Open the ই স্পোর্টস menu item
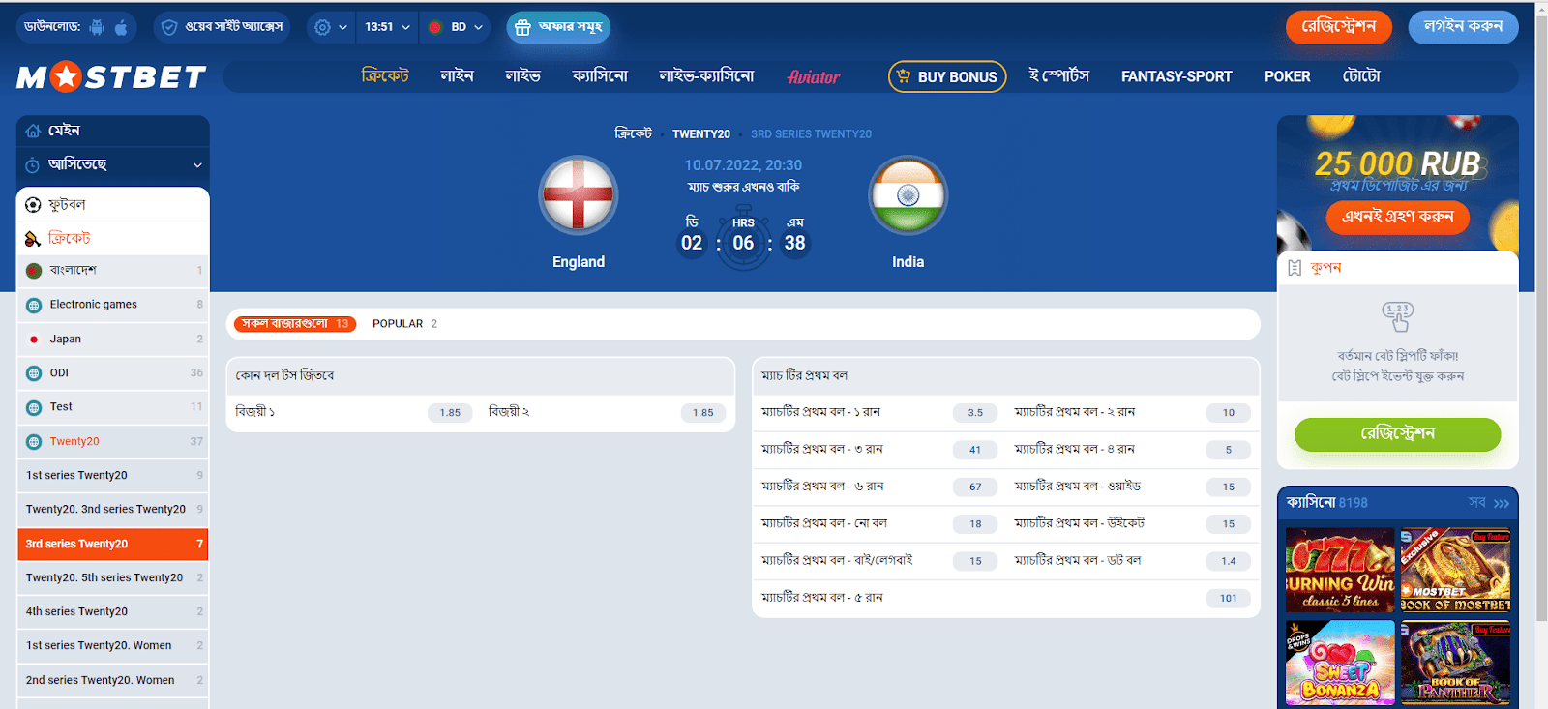Screen dimensions: 1548x709 point(1059,76)
